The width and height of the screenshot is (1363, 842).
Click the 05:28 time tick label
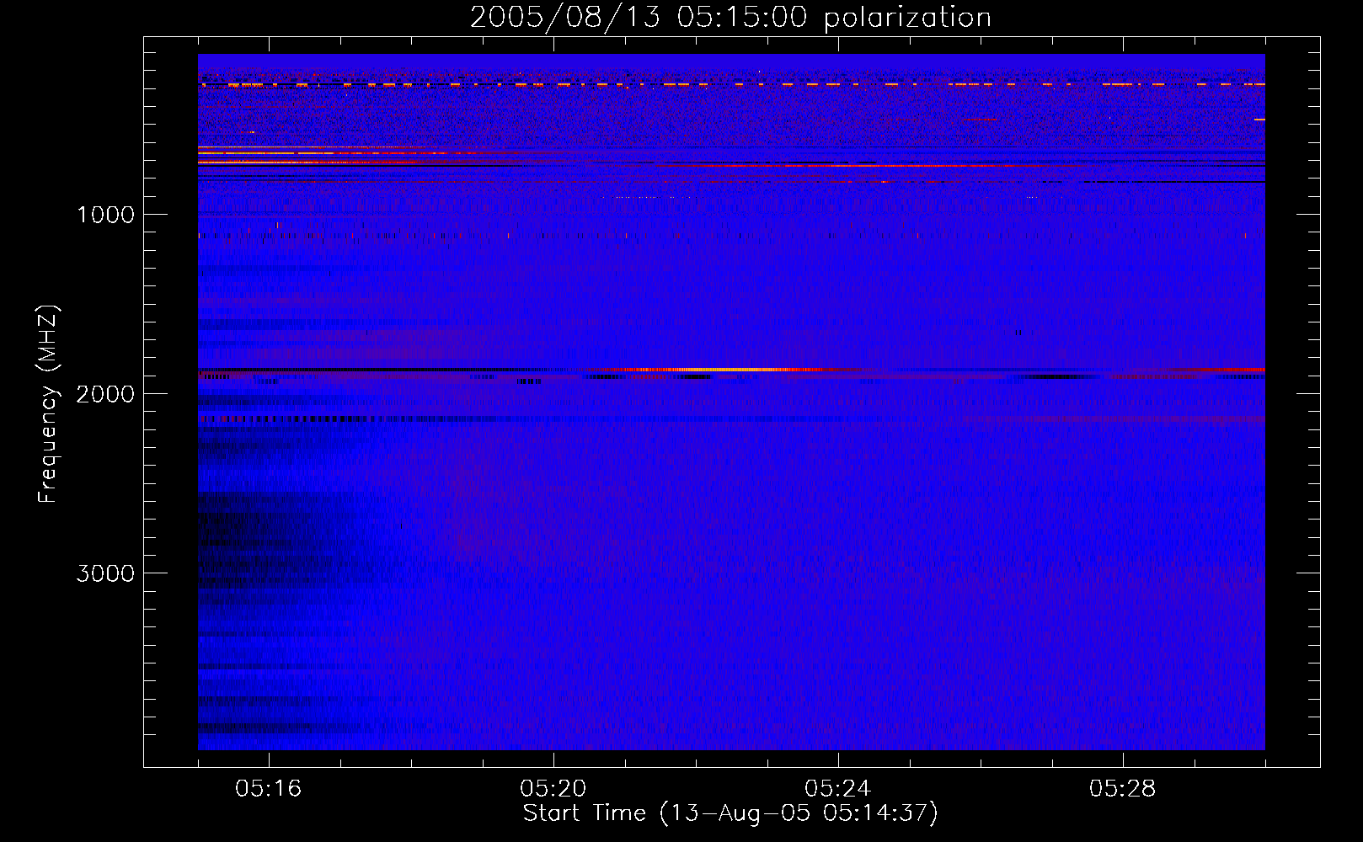coord(1122,789)
